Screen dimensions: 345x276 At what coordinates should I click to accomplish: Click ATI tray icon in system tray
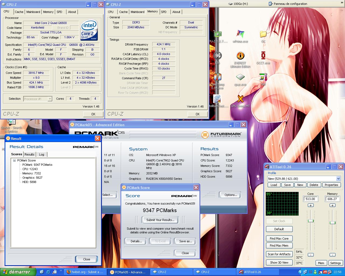[325, 272]
